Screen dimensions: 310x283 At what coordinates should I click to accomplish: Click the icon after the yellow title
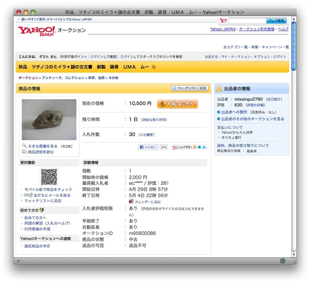153,67
